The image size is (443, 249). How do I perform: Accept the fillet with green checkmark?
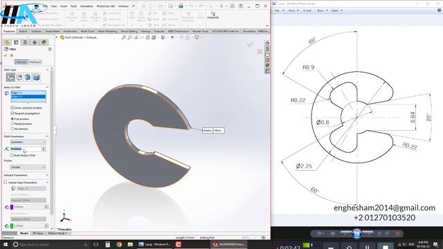(x=6, y=55)
